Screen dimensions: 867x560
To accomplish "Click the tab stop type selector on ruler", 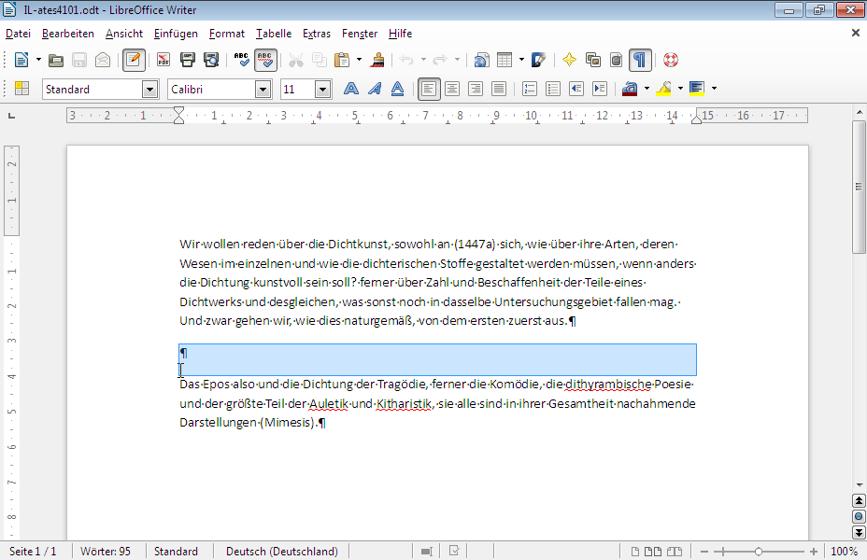I will click(11, 116).
